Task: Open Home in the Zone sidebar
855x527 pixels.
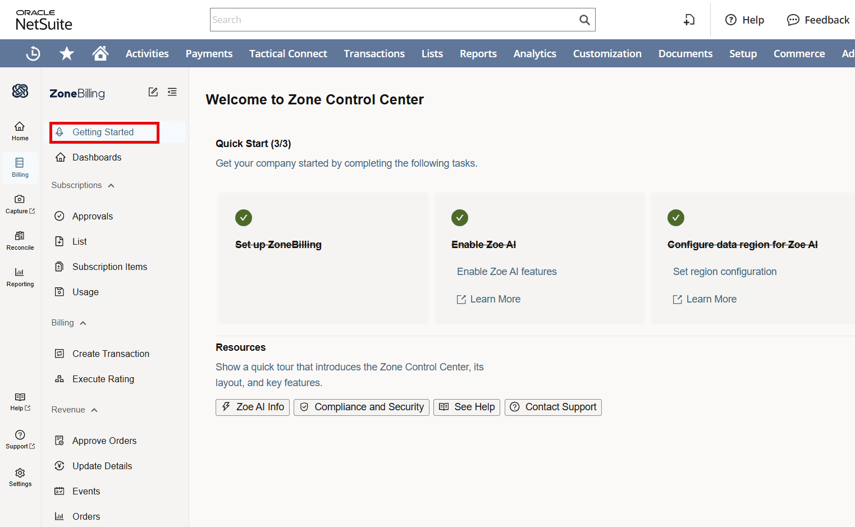Action: pyautogui.click(x=20, y=131)
